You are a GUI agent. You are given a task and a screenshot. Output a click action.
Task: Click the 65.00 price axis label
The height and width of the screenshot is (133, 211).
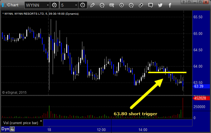point(198,34)
